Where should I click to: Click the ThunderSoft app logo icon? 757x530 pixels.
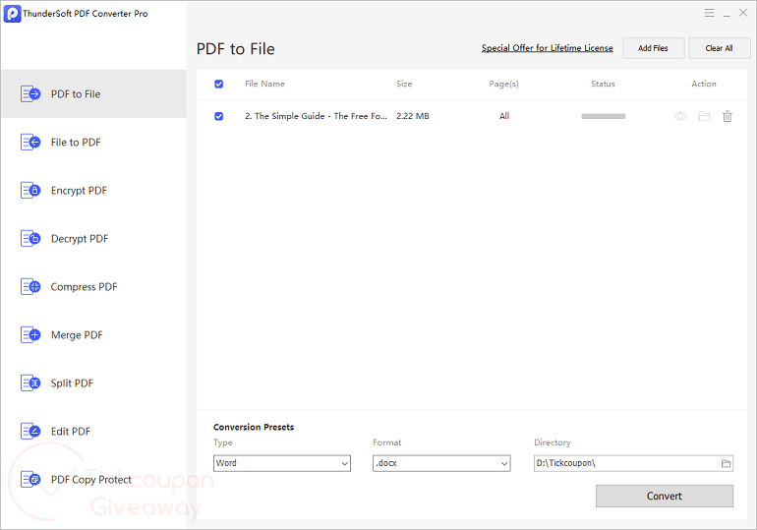tap(12, 14)
